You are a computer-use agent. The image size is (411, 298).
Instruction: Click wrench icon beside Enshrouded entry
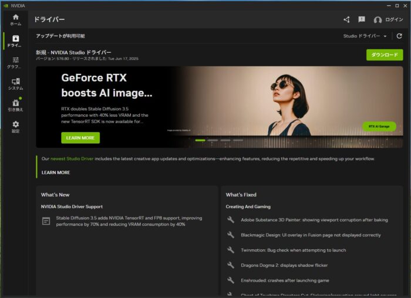[x=231, y=280]
